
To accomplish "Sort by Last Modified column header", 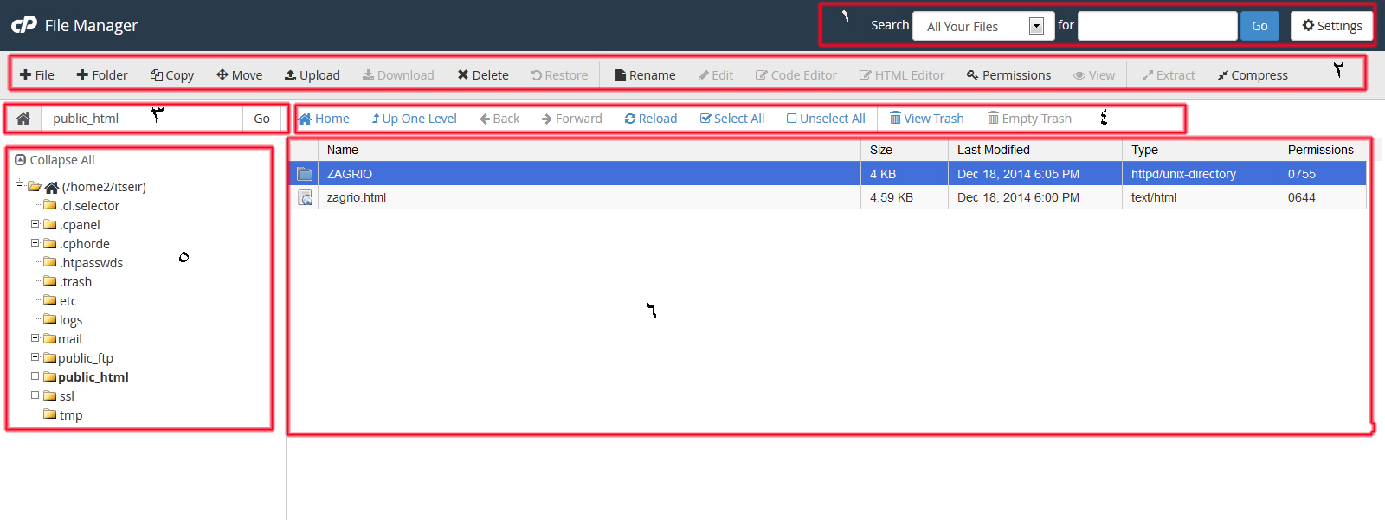I will click(1035, 150).
